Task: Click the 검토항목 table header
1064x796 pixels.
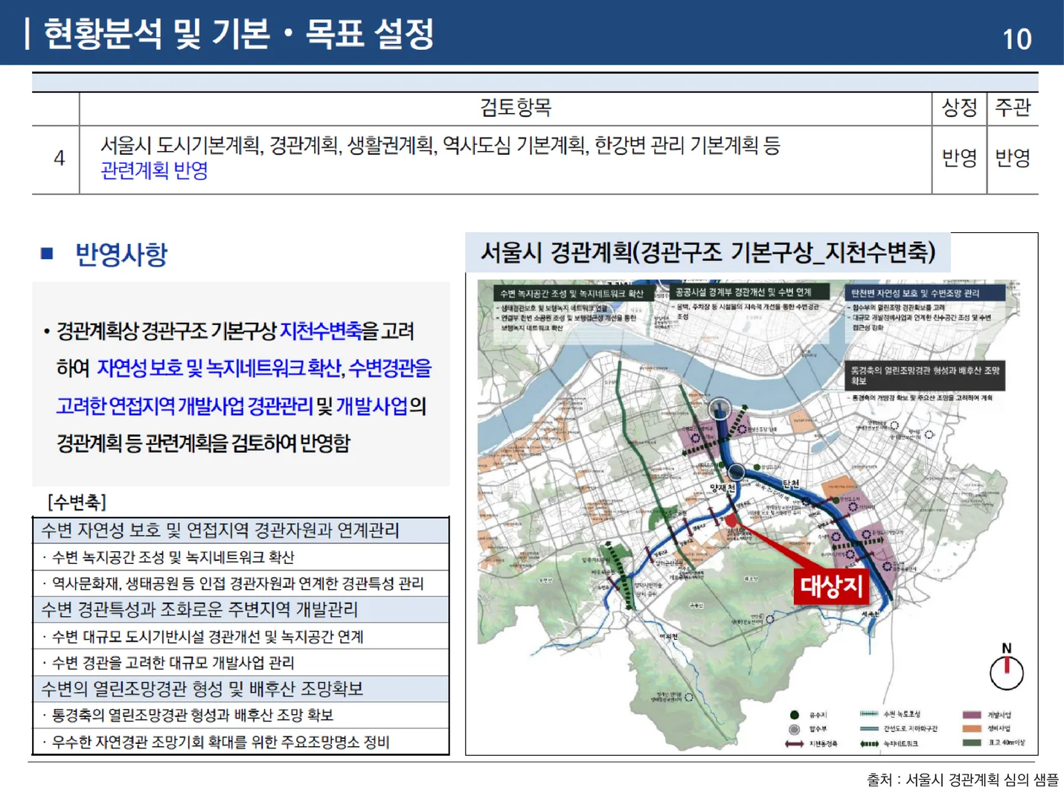Action: (x=515, y=108)
